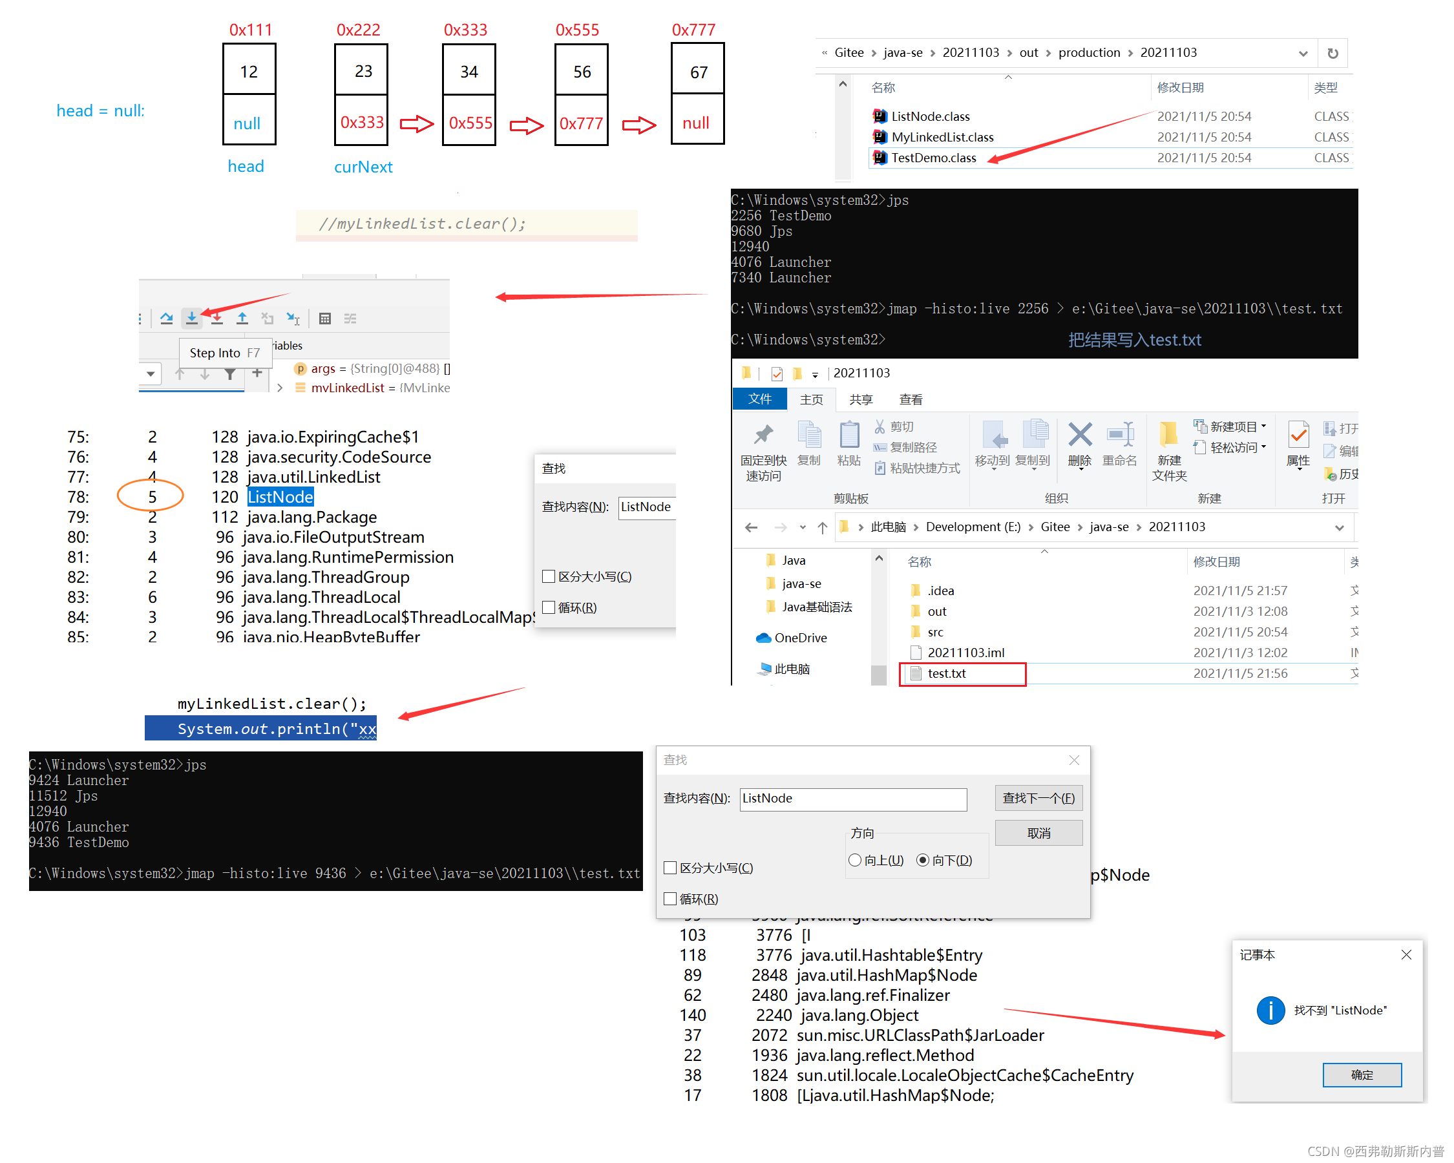
Task: Open the 文件 ribbon tab
Action: (x=759, y=399)
